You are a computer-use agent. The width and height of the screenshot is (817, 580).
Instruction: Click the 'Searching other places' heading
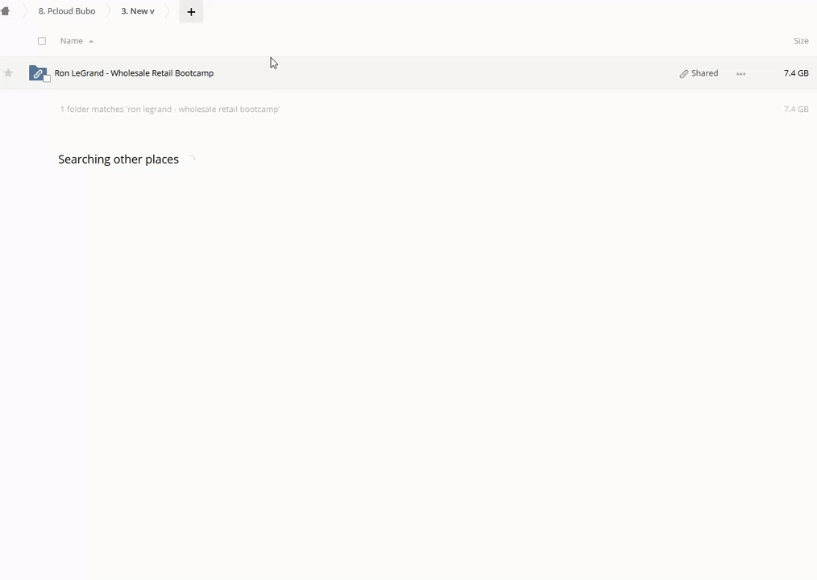pos(118,159)
